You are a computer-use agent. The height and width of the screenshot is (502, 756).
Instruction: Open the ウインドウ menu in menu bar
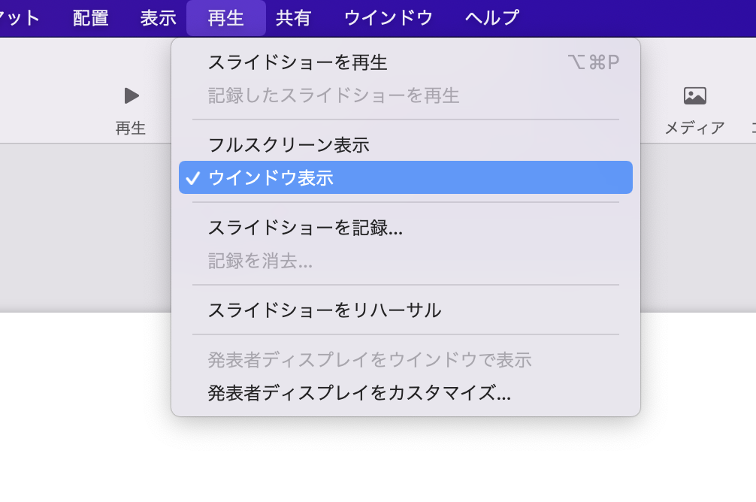[389, 18]
